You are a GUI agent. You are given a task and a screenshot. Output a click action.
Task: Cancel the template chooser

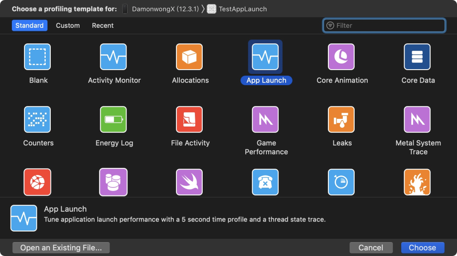[x=371, y=248]
